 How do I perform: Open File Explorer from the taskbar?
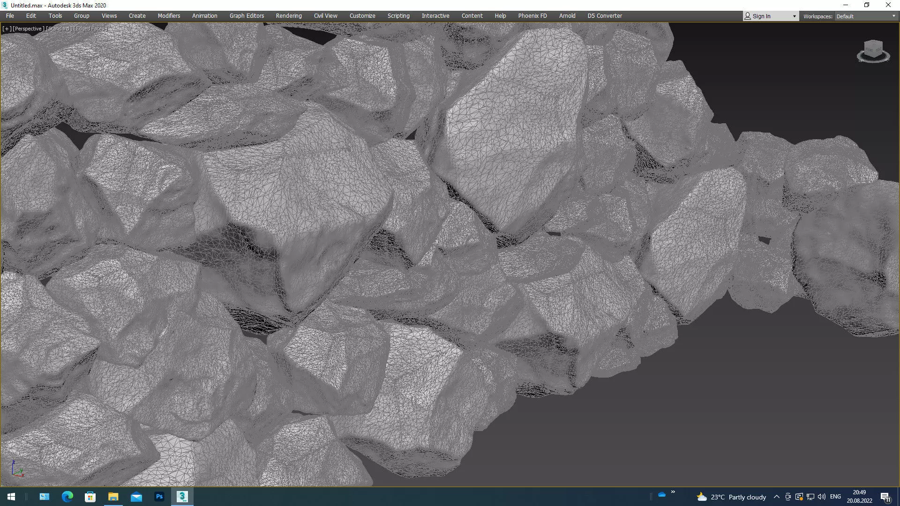point(113,497)
